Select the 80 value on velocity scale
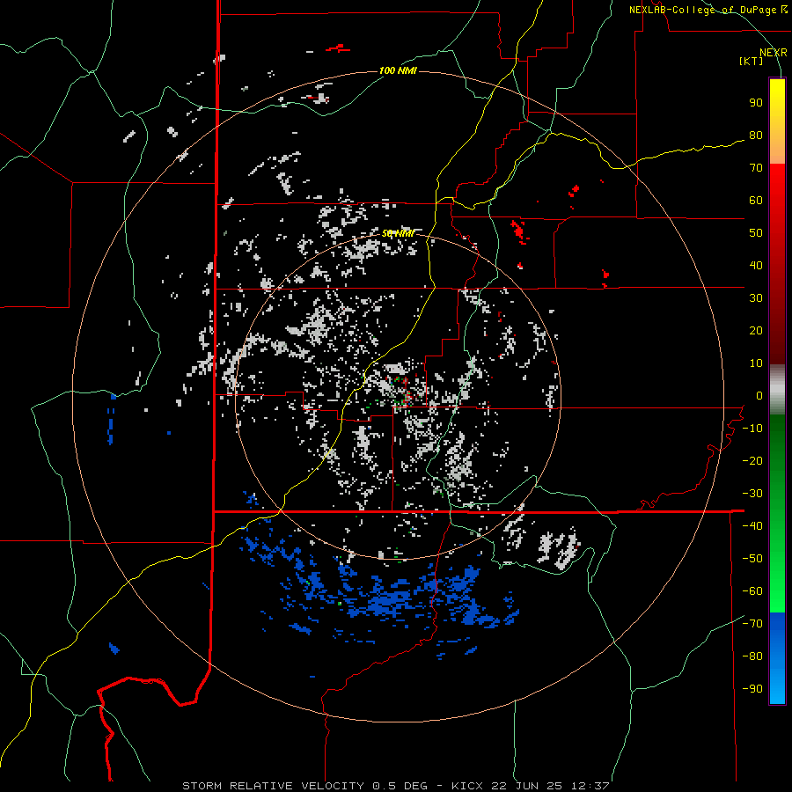792x792 pixels. pos(756,136)
